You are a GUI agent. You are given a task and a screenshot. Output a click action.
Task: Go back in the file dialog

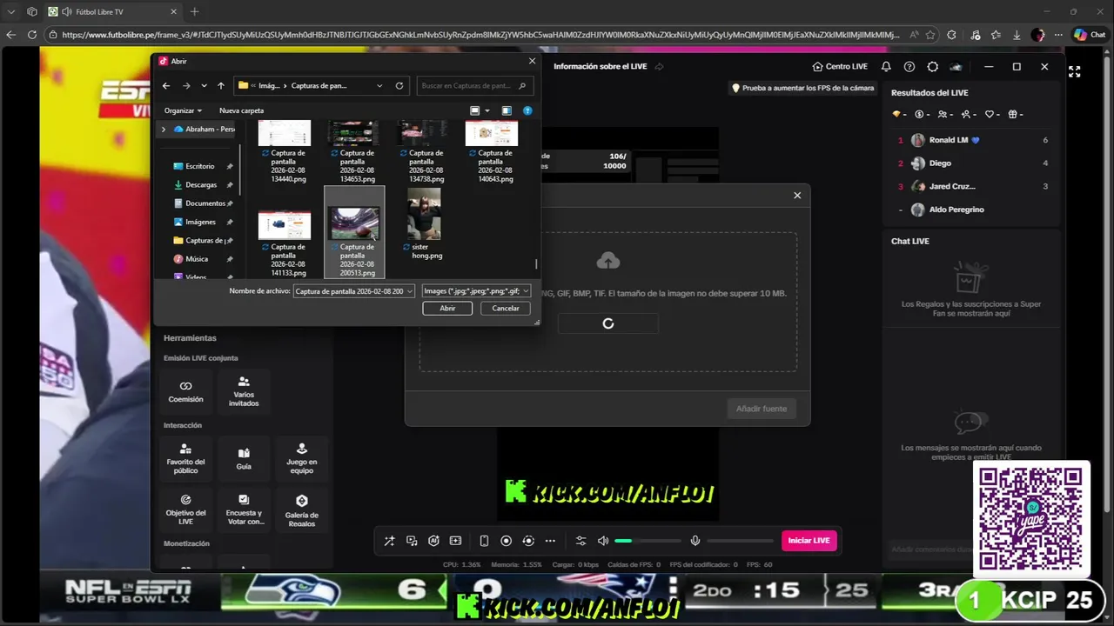(166, 85)
